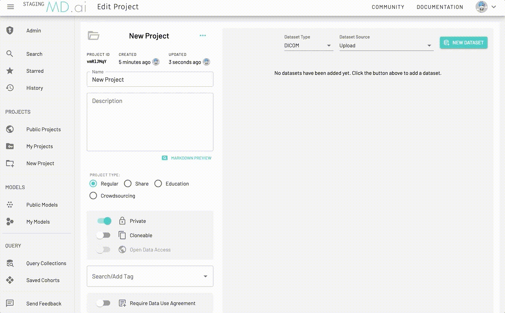Open the COMMUNITY menu item

coord(388,7)
